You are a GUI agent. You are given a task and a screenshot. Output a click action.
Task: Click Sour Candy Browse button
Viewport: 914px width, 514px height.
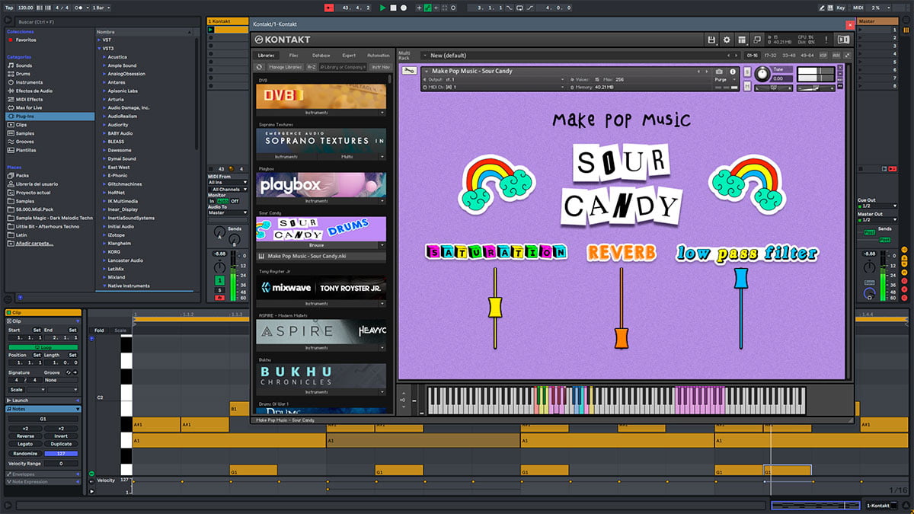[317, 245]
